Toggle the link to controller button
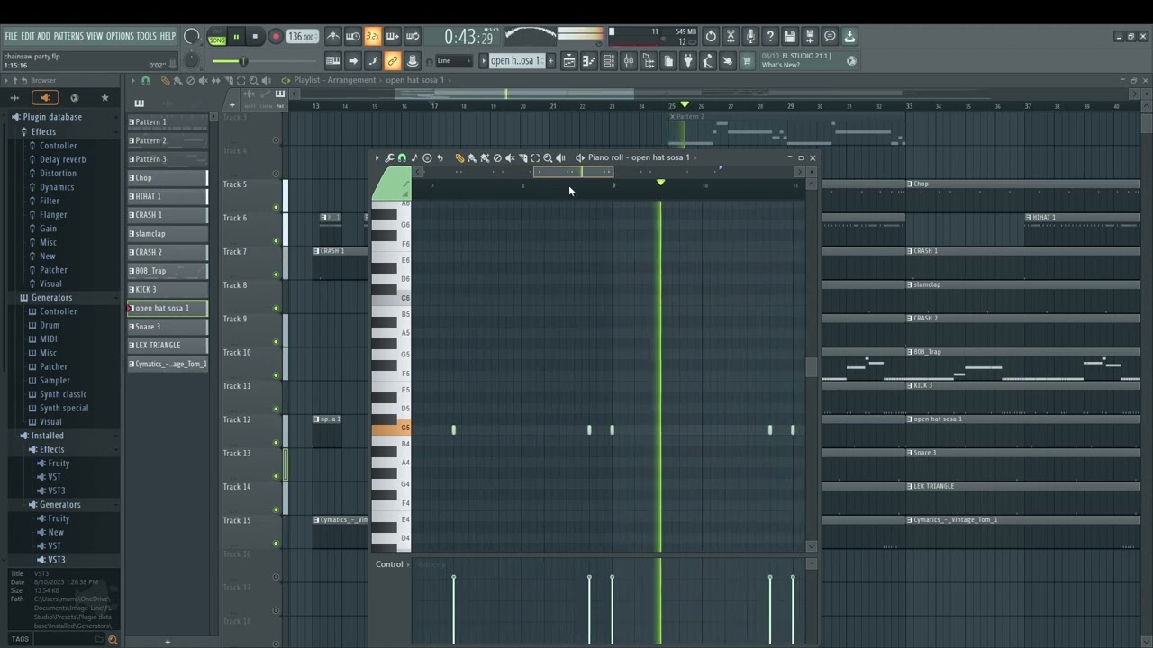Image resolution: width=1153 pixels, height=648 pixels. [392, 61]
